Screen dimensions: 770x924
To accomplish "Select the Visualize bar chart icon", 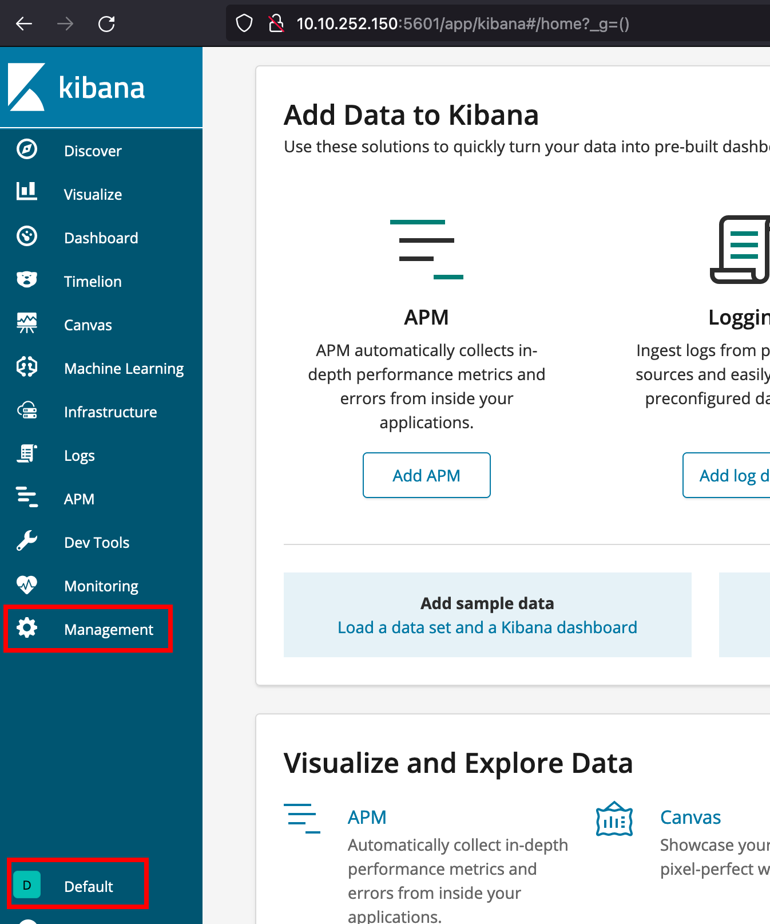I will 27,192.
